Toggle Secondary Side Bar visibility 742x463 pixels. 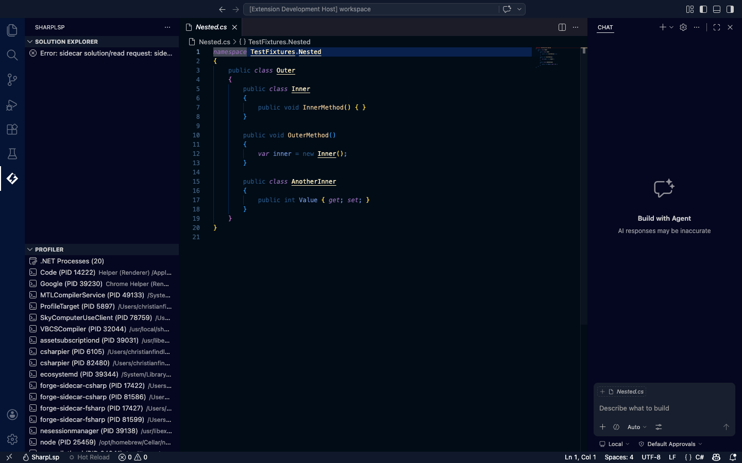[730, 9]
